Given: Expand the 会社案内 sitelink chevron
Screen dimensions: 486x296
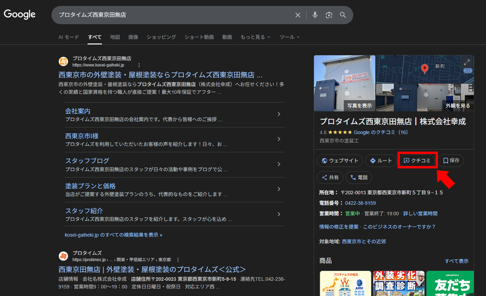Looking at the screenshot, I should point(279,114).
